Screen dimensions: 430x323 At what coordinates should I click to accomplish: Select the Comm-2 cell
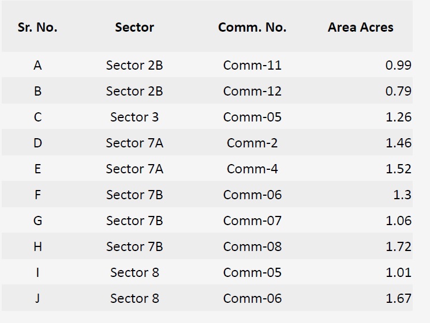[252, 143]
